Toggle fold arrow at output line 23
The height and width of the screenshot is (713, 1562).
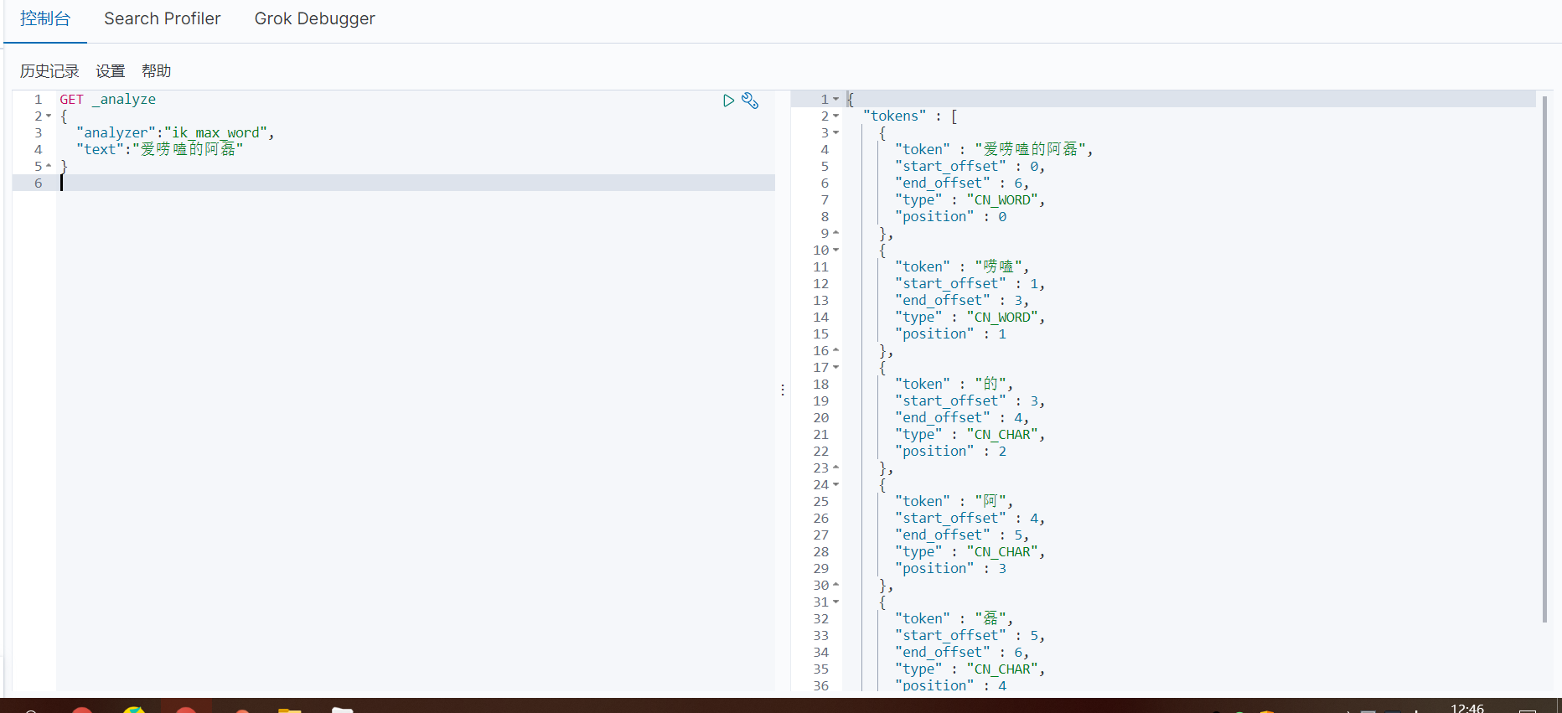tap(835, 468)
